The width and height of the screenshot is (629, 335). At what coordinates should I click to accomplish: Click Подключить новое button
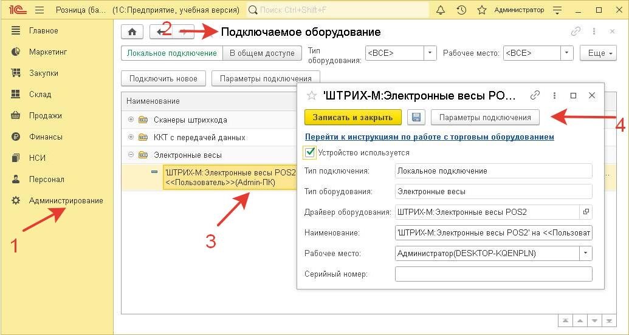(x=163, y=78)
